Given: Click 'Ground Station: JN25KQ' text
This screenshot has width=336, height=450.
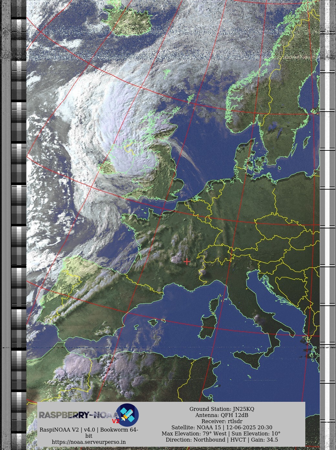Looking at the screenshot, I should coord(222,409).
